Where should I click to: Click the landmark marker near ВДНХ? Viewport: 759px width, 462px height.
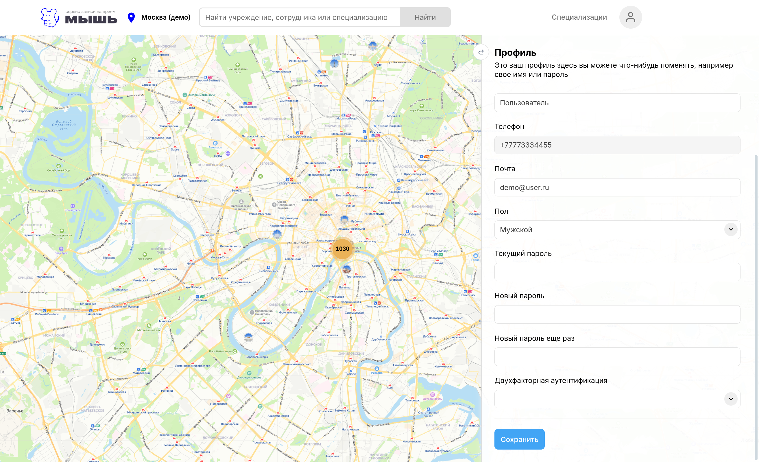(x=373, y=46)
